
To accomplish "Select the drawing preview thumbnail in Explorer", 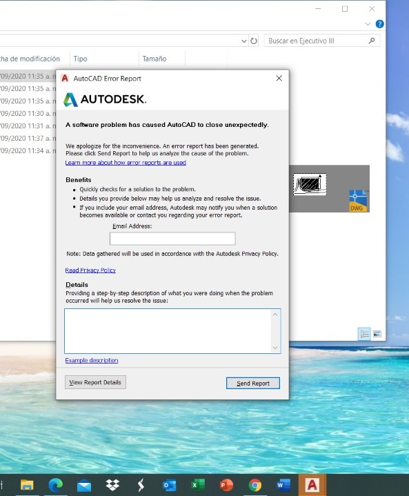I will (310, 184).
